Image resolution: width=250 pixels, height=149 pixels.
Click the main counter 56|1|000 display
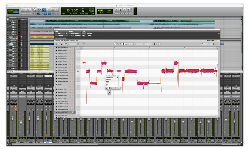tap(72, 10)
